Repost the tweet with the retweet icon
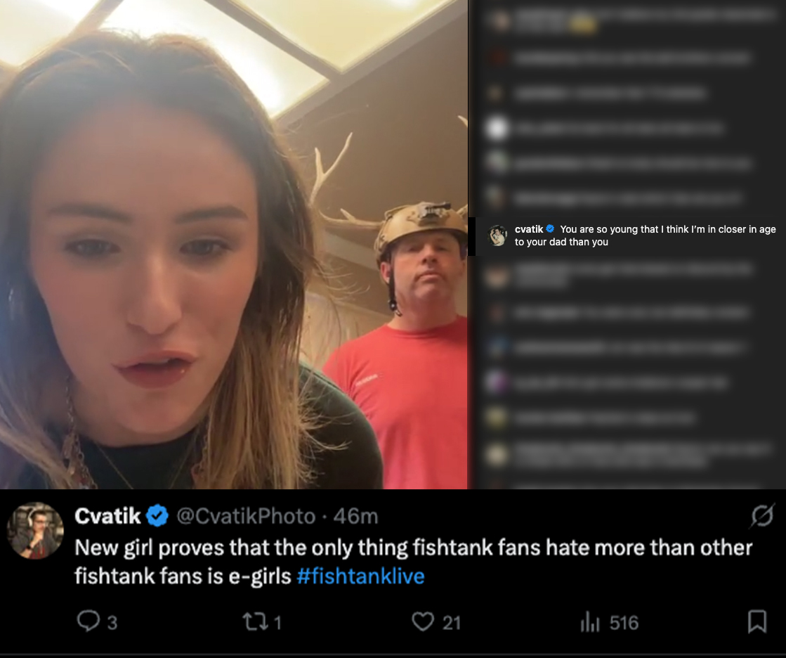786x658 pixels. coord(255,622)
